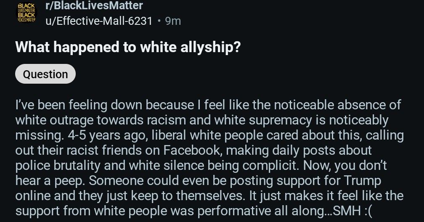Viewport: 424px width, 222px height.
Task: Select the Question flair tag
Action: pos(45,74)
